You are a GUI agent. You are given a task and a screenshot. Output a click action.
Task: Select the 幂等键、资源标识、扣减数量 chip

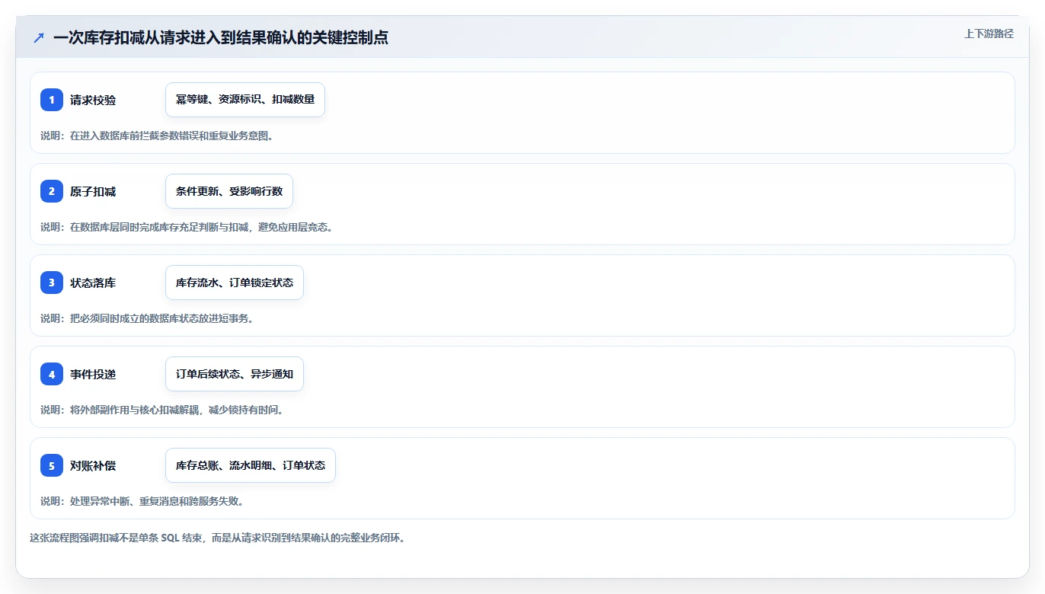(245, 100)
